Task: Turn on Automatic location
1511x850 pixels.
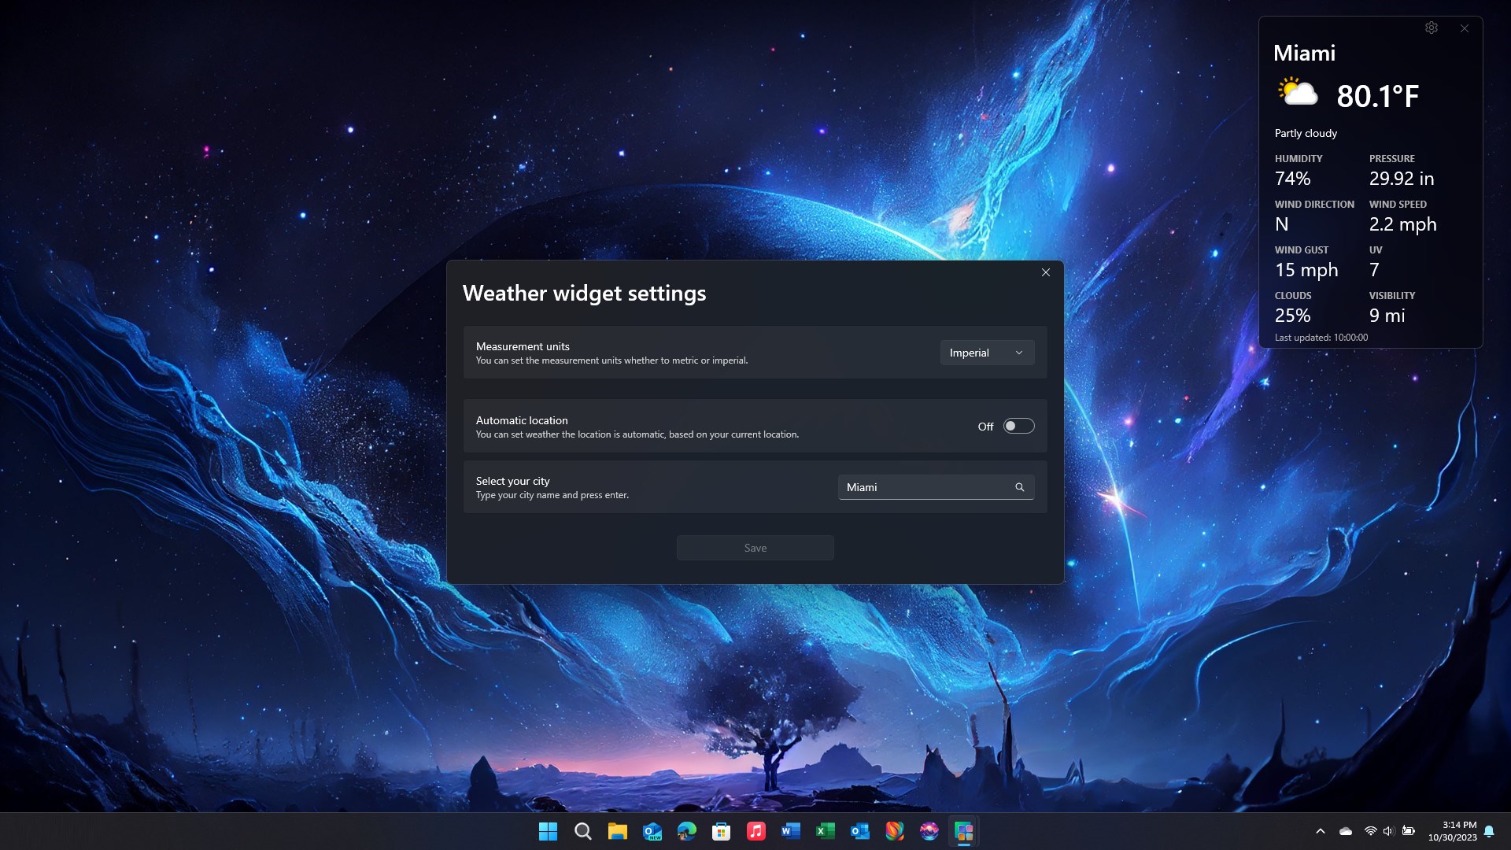Action: coord(1018,426)
